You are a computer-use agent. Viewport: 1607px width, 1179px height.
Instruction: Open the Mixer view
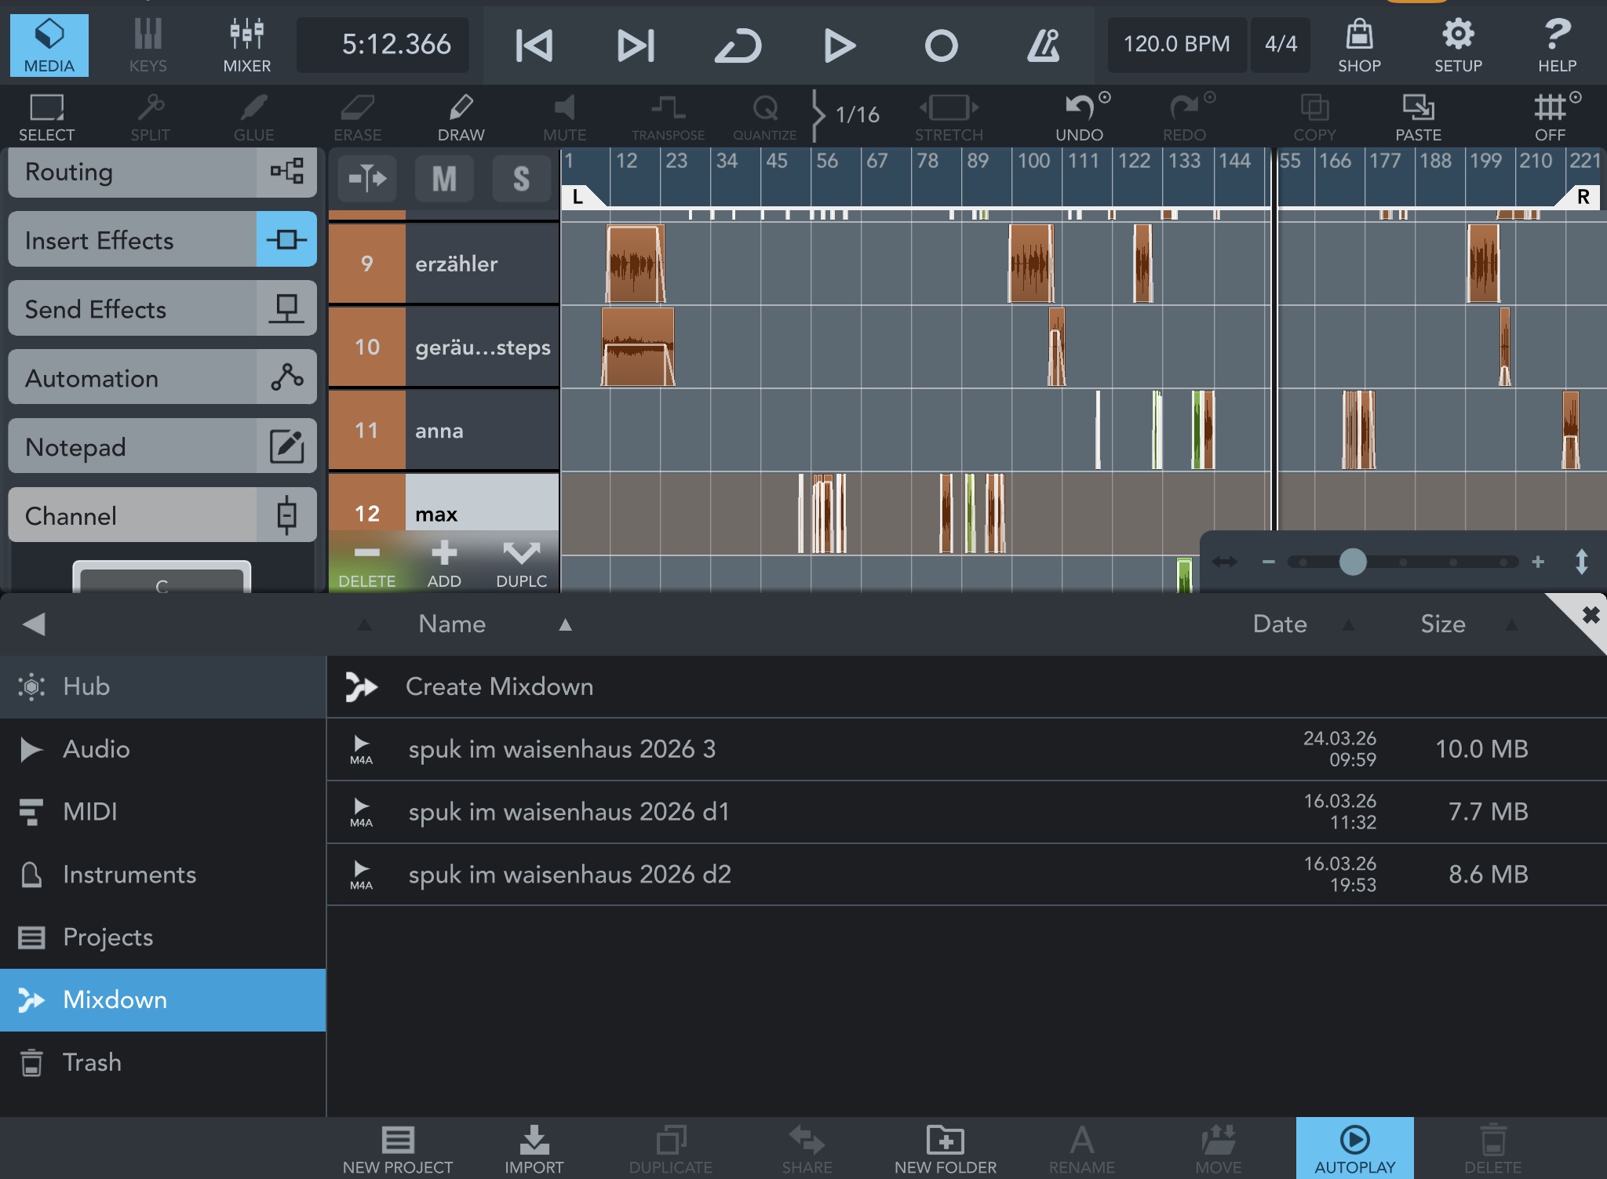click(246, 45)
